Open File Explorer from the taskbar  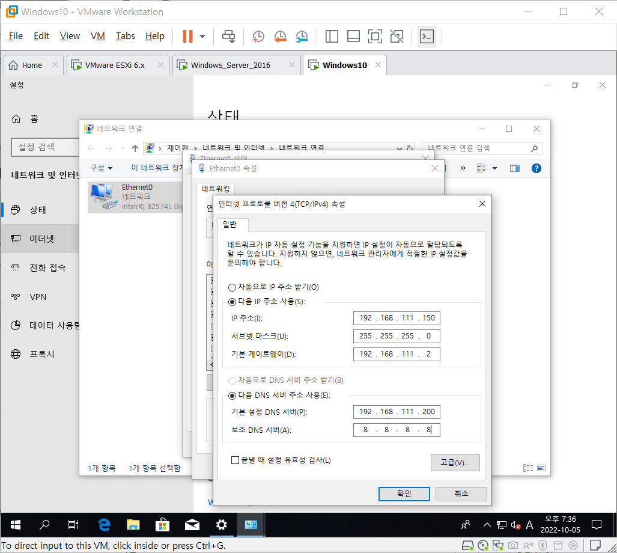pyautogui.click(x=133, y=525)
